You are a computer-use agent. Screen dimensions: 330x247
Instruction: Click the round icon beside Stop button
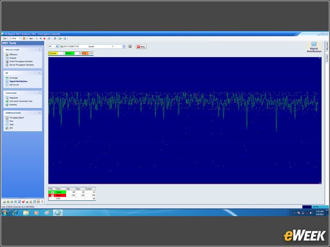click(130, 46)
